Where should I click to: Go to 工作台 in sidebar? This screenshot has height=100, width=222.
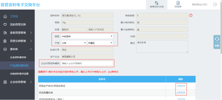[x=14, y=16]
